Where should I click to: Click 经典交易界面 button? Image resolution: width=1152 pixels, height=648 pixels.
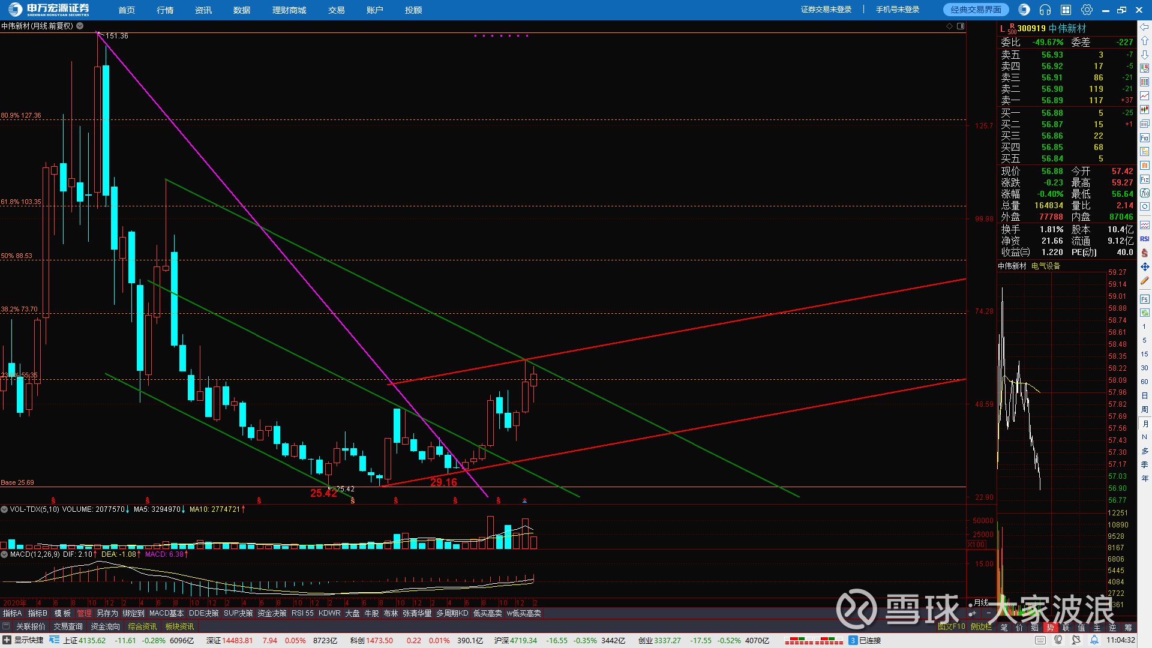pyautogui.click(x=976, y=10)
